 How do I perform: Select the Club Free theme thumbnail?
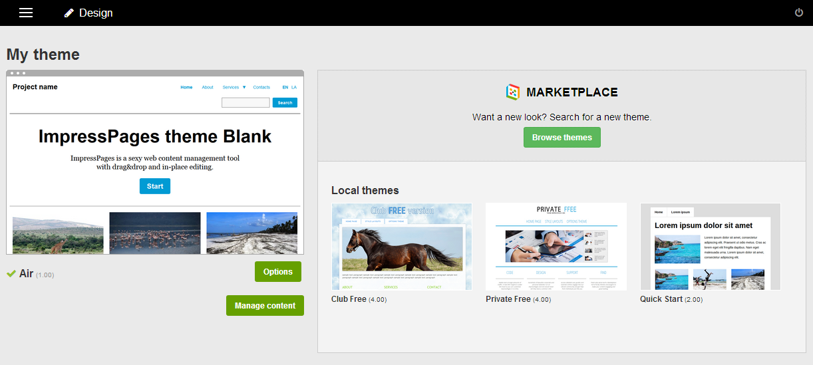pyautogui.click(x=402, y=247)
